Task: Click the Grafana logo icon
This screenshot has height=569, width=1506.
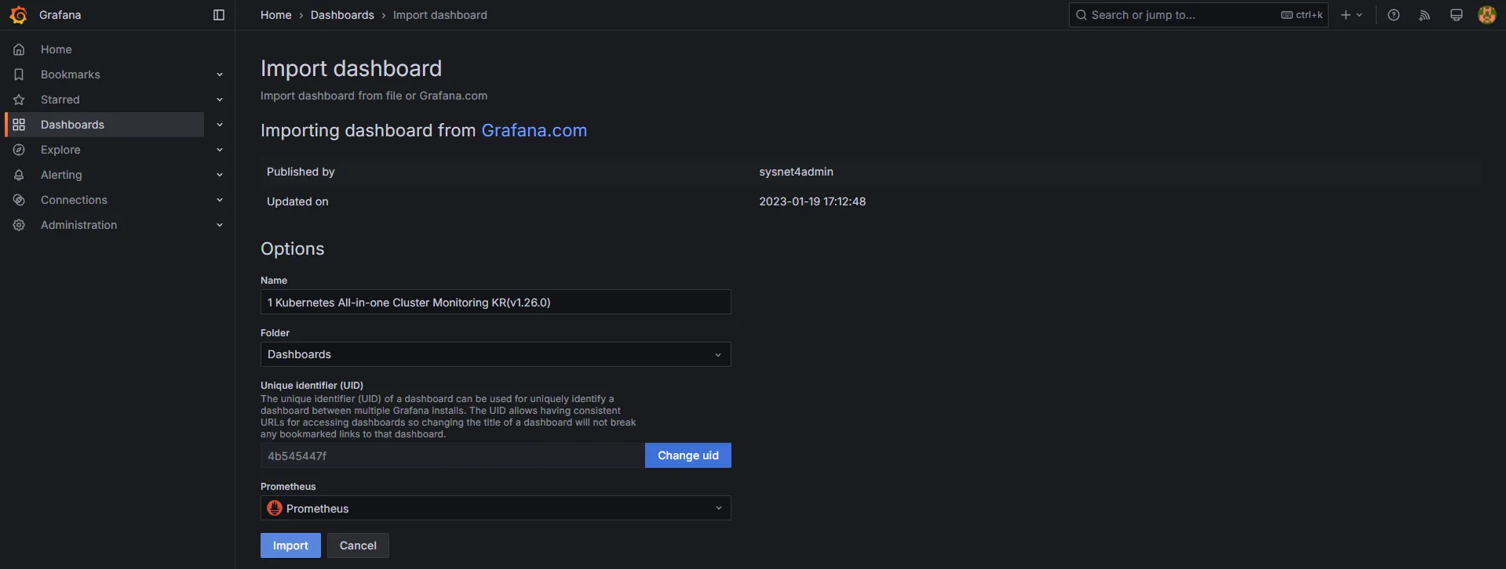Action: pos(18,15)
